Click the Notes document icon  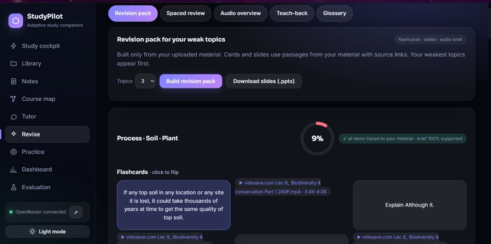[13, 81]
